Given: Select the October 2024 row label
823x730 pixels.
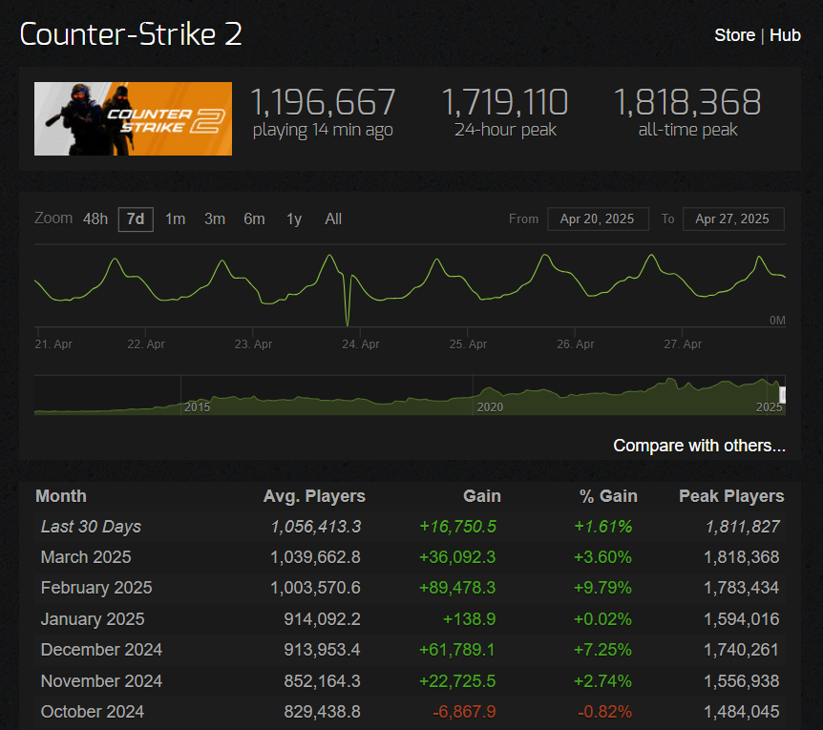Looking at the screenshot, I should tap(93, 712).
